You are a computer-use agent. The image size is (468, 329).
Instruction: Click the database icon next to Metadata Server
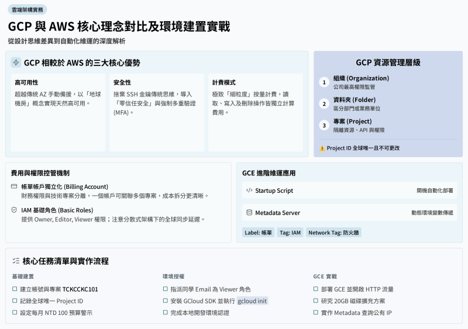point(249,212)
